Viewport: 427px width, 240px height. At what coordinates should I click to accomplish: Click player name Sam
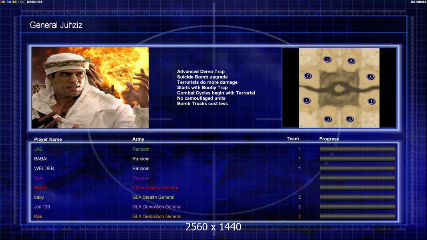tap(38, 178)
